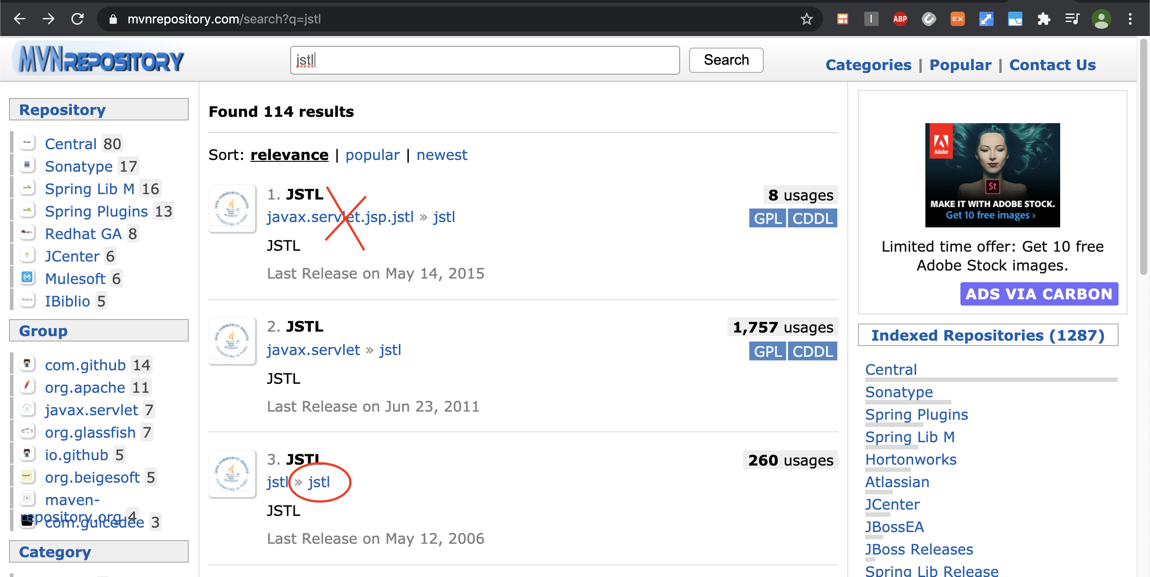The image size is (1150, 577).
Task: Bookmark page with star icon
Action: 806,19
